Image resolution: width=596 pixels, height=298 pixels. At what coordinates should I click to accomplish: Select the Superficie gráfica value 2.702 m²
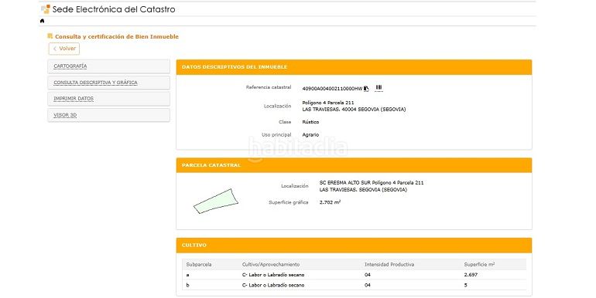click(x=330, y=202)
